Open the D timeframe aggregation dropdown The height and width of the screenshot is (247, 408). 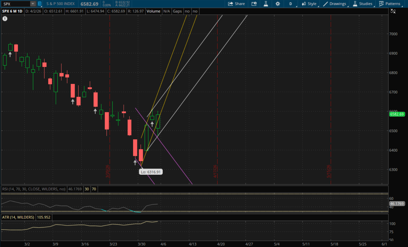coord(291,4)
